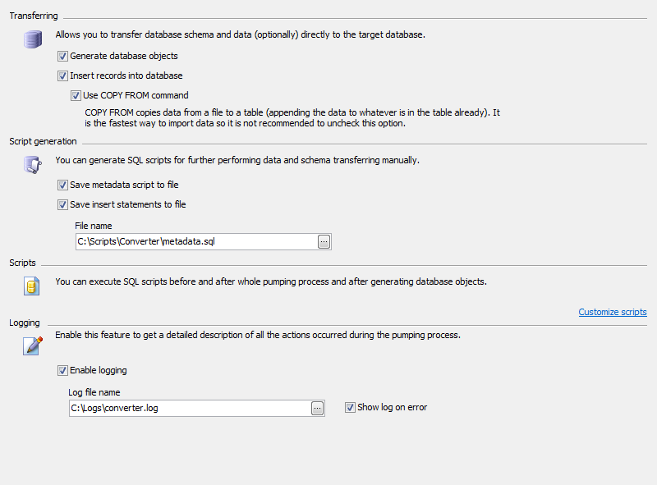
Task: Click the Scripts section database icon
Action: pos(32,286)
